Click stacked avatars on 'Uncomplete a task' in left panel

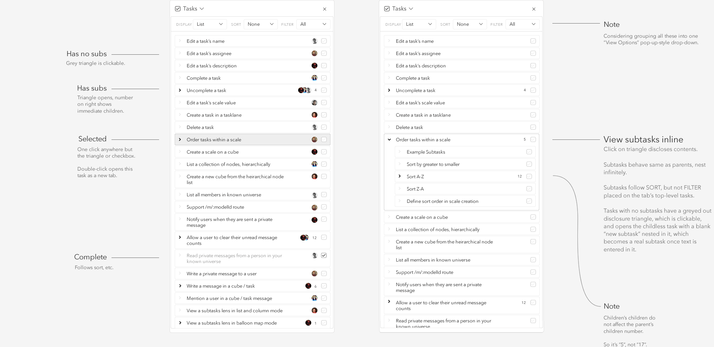pyautogui.click(x=304, y=90)
